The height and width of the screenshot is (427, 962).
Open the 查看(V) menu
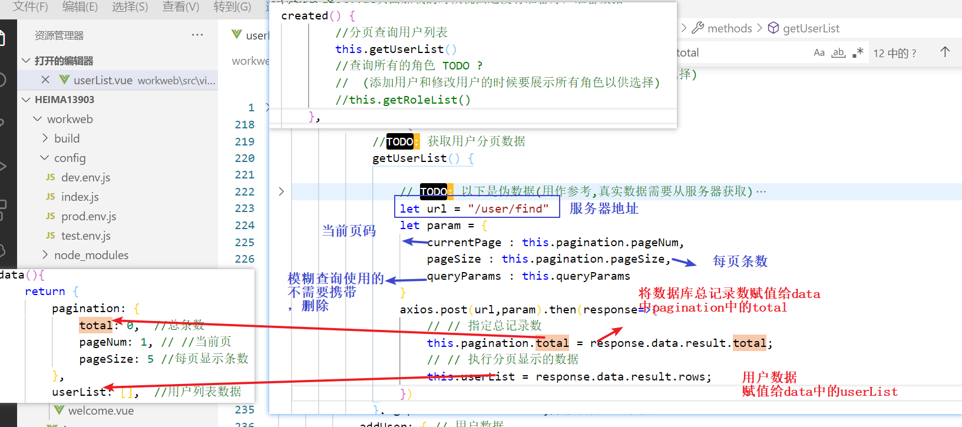[181, 6]
